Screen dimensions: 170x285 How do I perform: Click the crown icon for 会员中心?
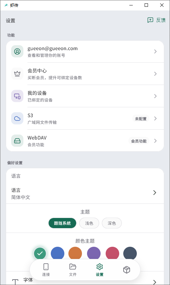coord(17,74)
